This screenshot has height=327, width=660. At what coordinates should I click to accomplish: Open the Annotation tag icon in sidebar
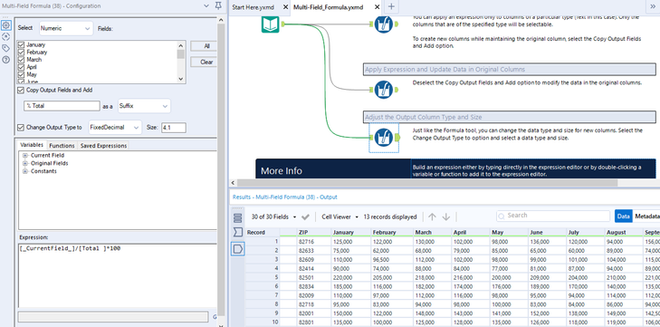6,48
